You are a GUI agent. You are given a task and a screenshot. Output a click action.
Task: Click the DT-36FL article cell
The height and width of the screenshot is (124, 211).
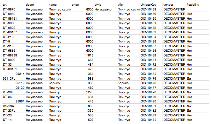(x=13, y=92)
